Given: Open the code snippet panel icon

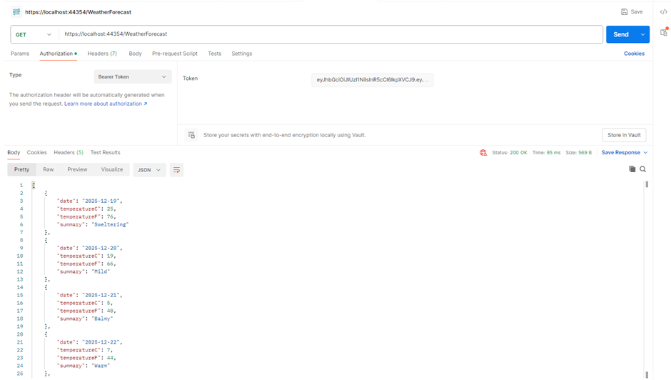Looking at the screenshot, I should (663, 12).
